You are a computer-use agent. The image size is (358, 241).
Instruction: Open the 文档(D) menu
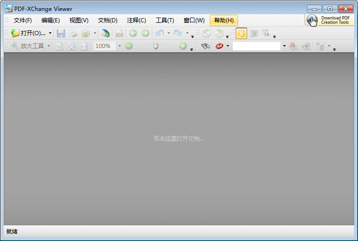tap(108, 20)
